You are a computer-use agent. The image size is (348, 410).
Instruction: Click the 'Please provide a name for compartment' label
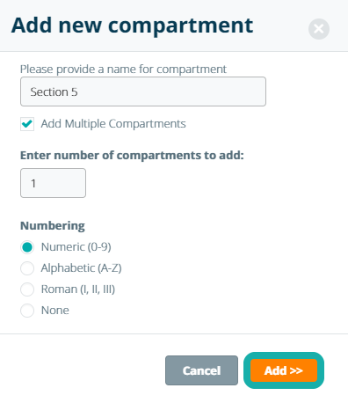123,70
